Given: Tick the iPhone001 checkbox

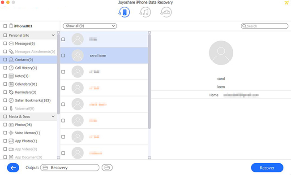Looking at the screenshot, I should tap(5, 26).
